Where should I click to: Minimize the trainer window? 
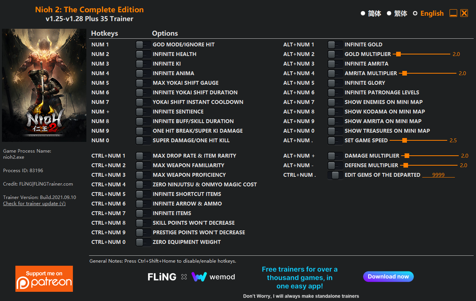[x=453, y=13]
